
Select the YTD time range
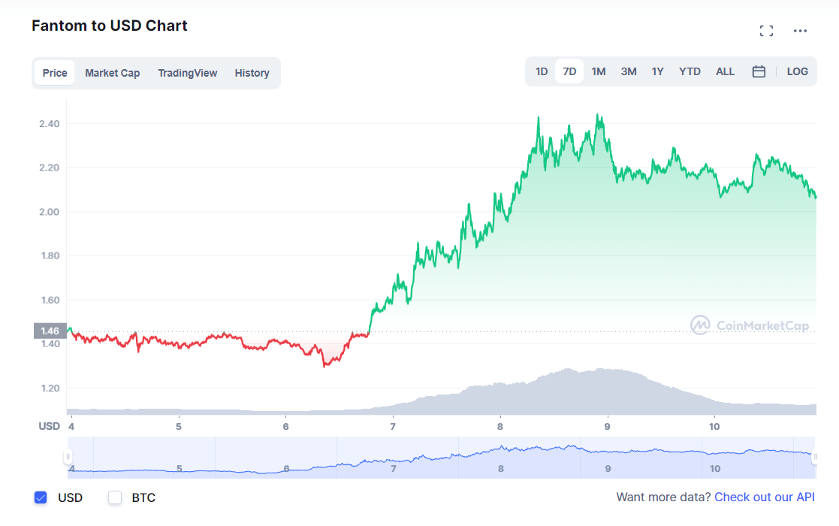click(690, 71)
